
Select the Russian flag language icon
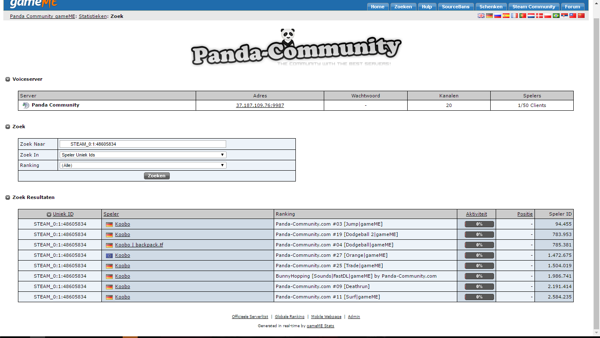[x=498, y=16]
